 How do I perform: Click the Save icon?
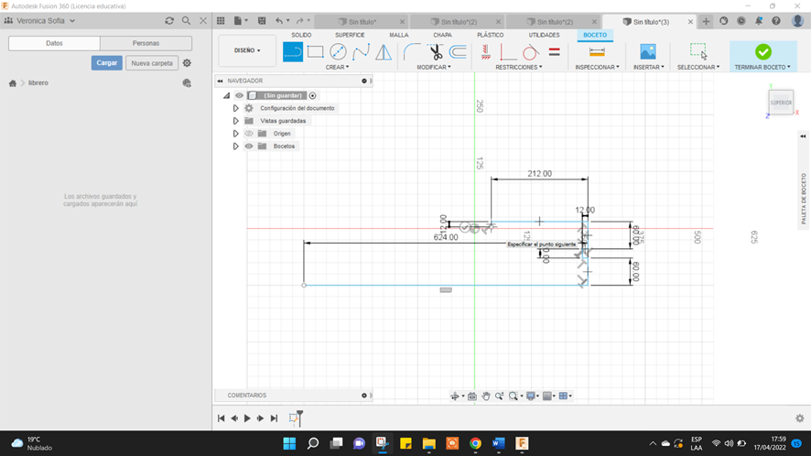[x=262, y=21]
